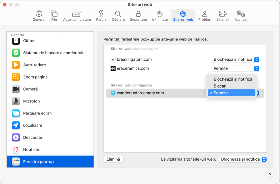Viewport: 280px width, 184px height.
Task: Click the Elimină button
Action: click(113, 159)
